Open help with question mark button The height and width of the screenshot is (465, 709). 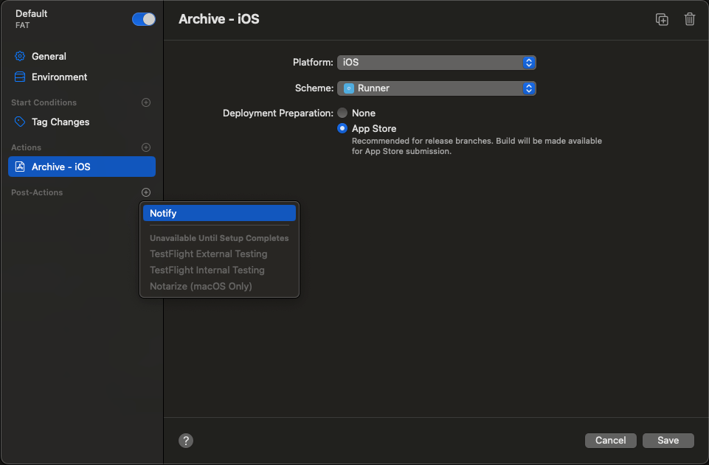186,441
